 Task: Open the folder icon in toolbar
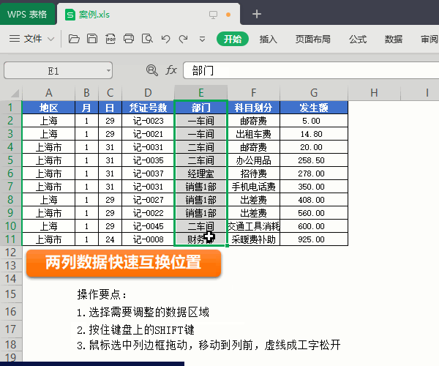click(74, 39)
